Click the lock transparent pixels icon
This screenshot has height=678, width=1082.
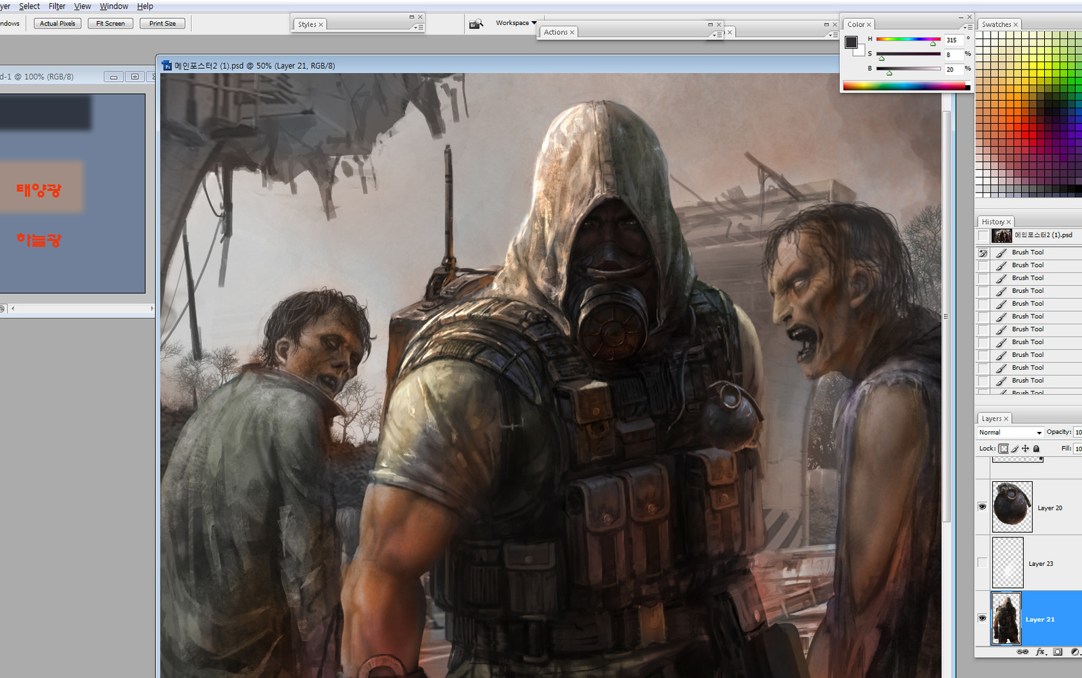(x=1004, y=449)
